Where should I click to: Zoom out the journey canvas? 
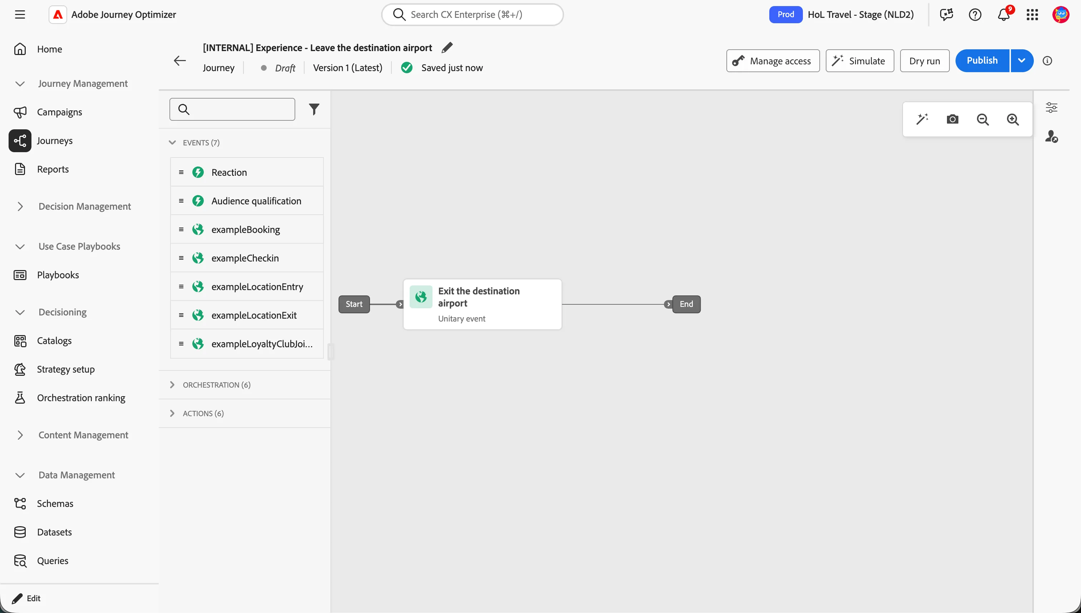(x=983, y=119)
